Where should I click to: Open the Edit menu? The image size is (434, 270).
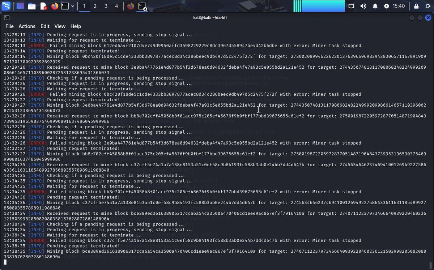pos(45,26)
